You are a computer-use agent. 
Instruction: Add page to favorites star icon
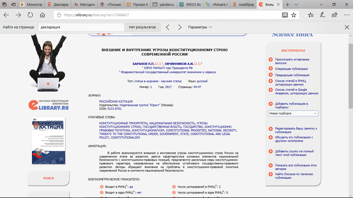(x=294, y=15)
